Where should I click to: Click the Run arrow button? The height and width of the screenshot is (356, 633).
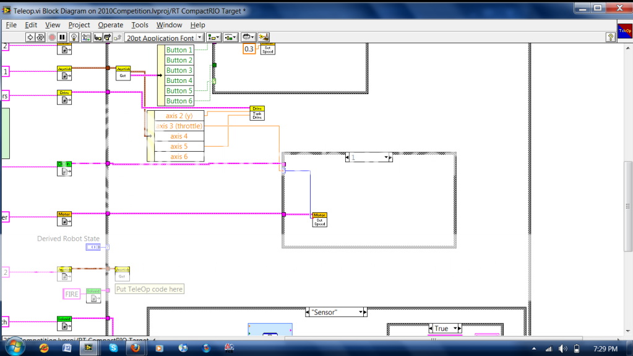click(x=30, y=38)
